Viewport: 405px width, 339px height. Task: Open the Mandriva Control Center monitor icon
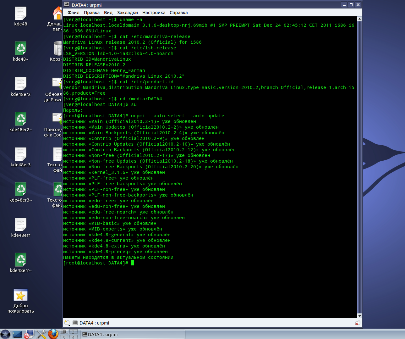pos(29,334)
